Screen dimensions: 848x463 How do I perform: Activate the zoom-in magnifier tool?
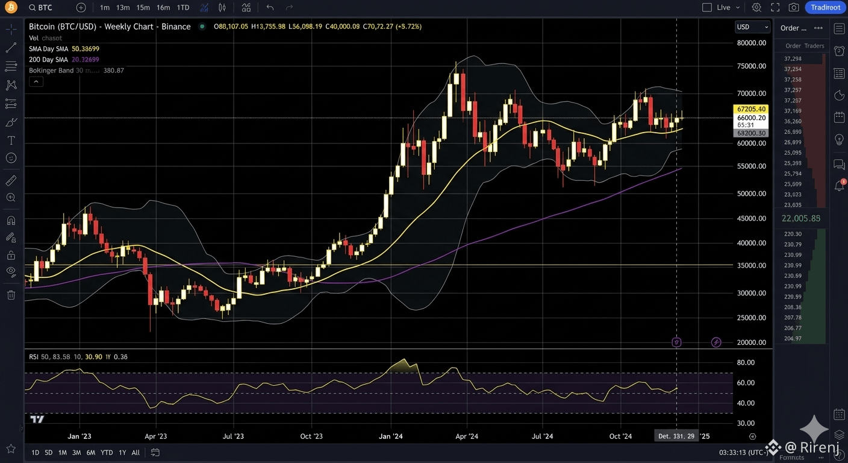11,197
